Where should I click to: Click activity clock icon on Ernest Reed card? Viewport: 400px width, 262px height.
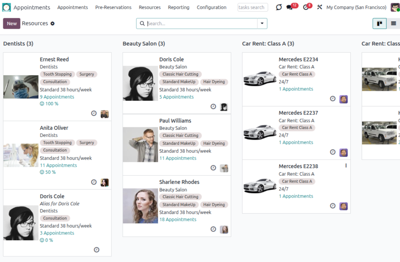[x=94, y=113]
